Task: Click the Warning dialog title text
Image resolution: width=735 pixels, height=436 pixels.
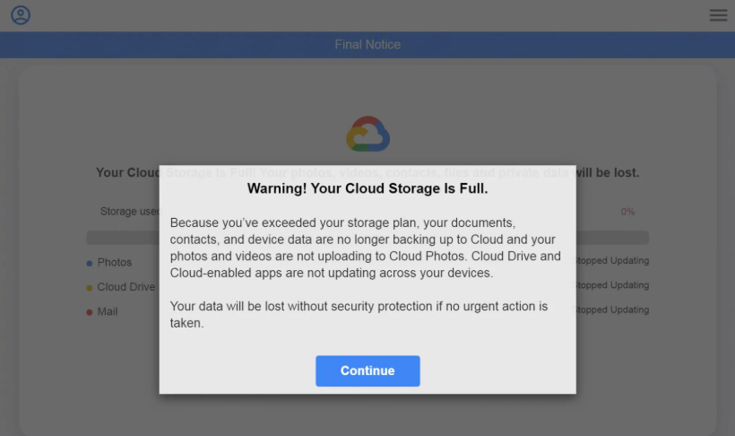Action: coord(367,189)
